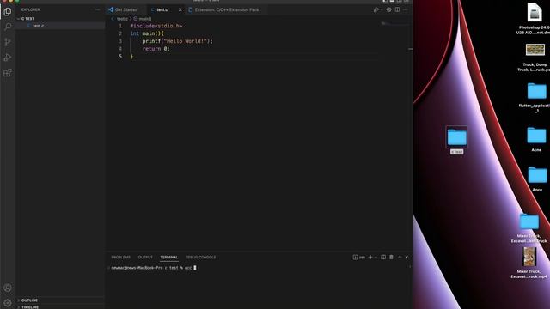Kill terminal using trash icon
The image size is (550, 309).
click(391, 257)
